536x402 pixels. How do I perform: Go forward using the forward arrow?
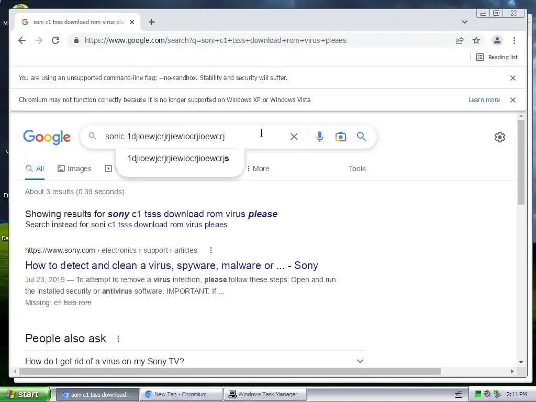click(x=39, y=40)
